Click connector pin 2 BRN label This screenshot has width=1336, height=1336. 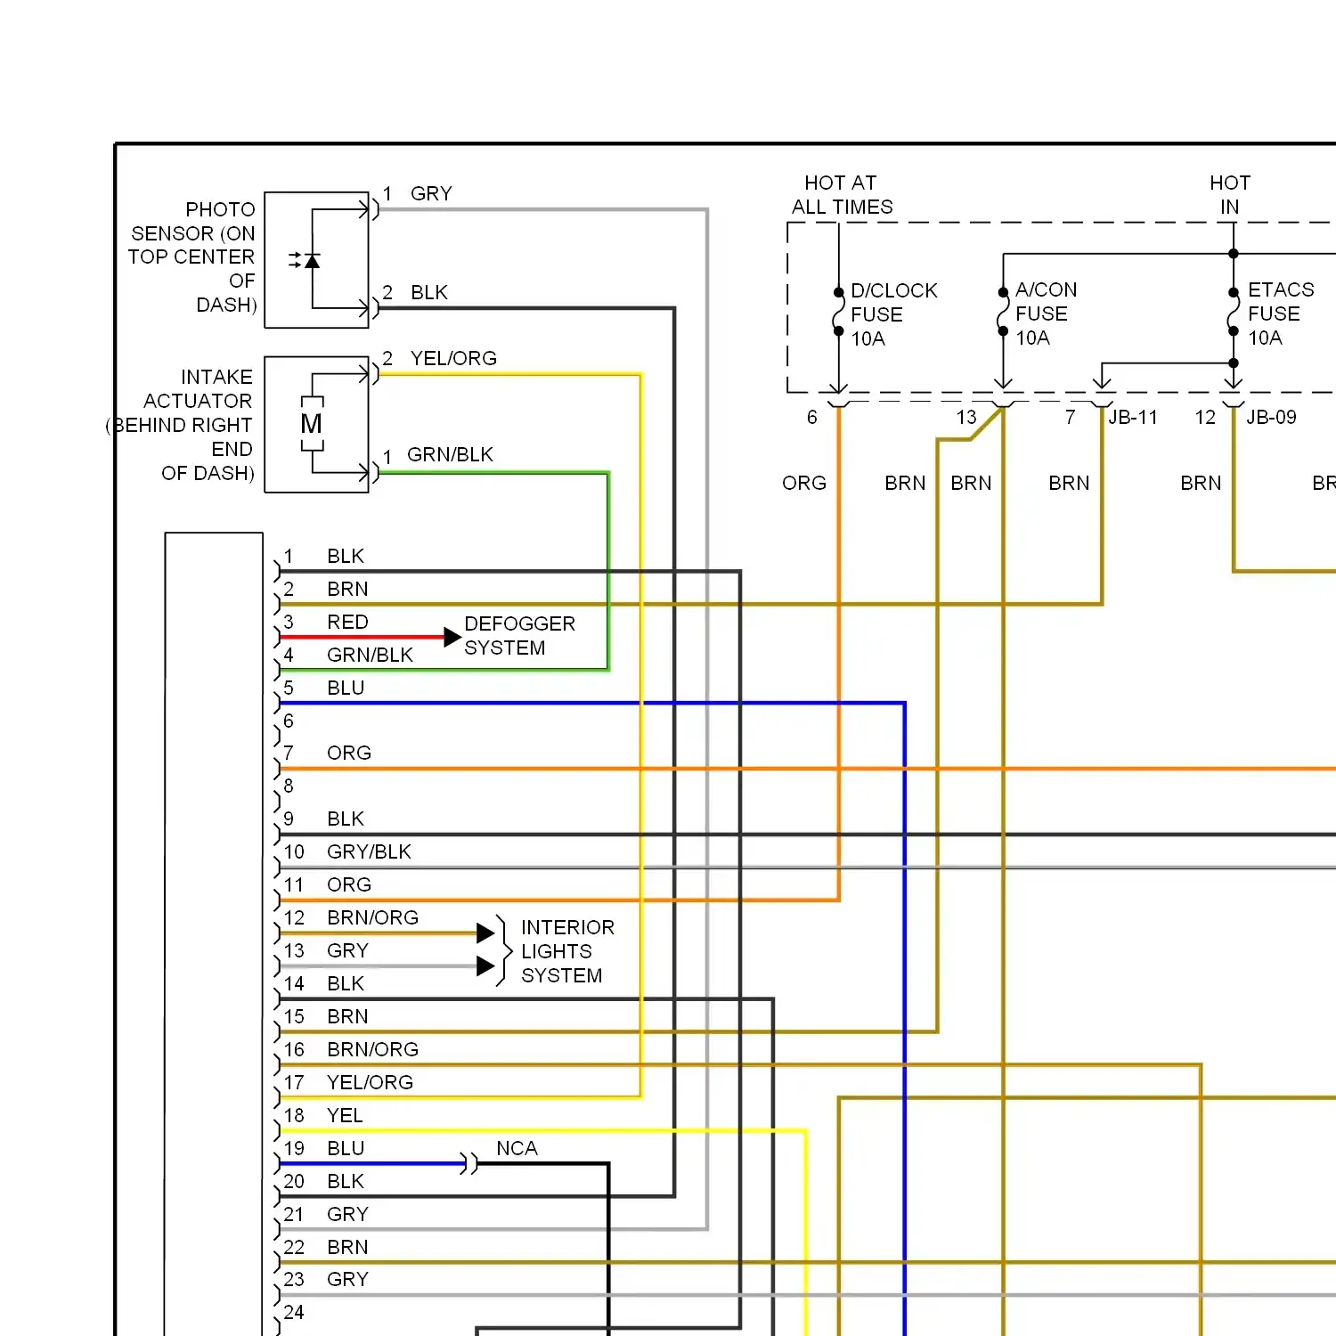[347, 589]
